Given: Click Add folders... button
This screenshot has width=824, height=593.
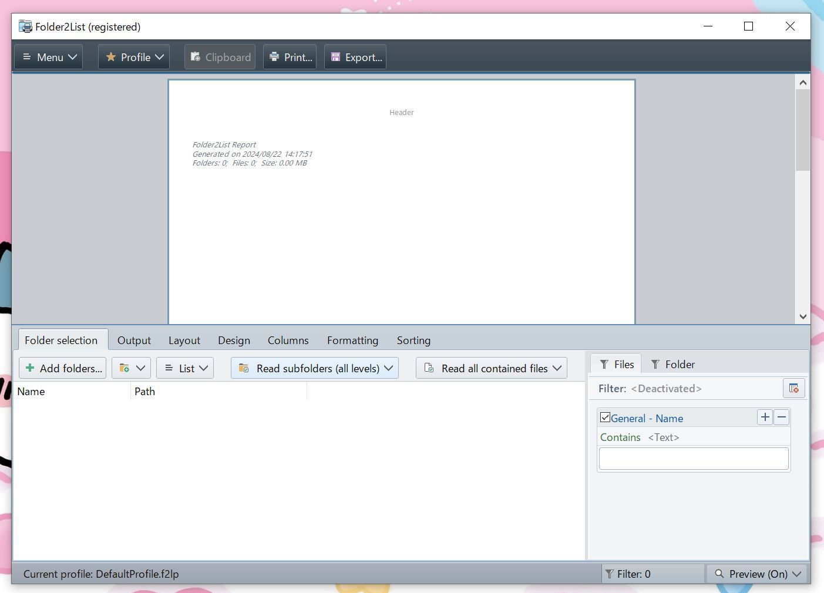Looking at the screenshot, I should [x=63, y=368].
